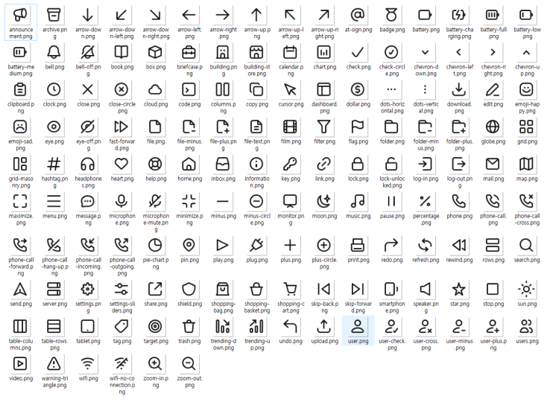Click the key.png icon

(x=290, y=164)
